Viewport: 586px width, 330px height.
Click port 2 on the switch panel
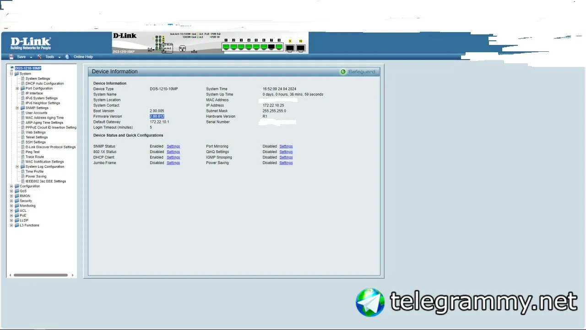pos(233,47)
